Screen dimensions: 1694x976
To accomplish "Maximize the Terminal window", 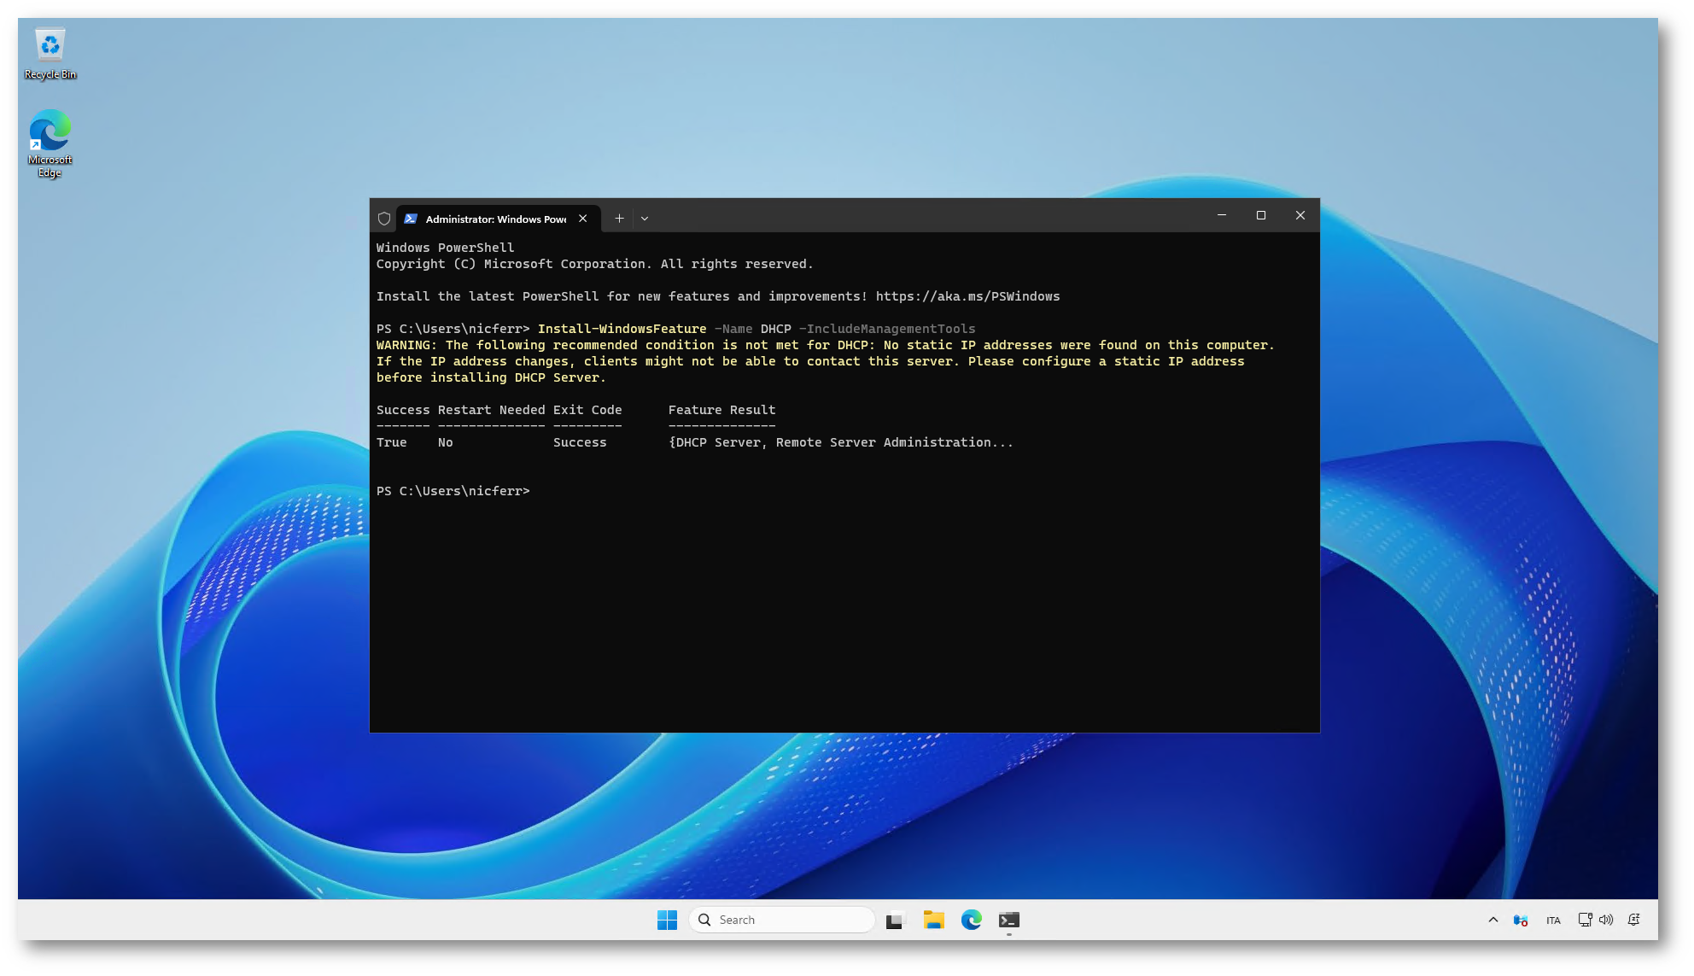I will (1261, 215).
